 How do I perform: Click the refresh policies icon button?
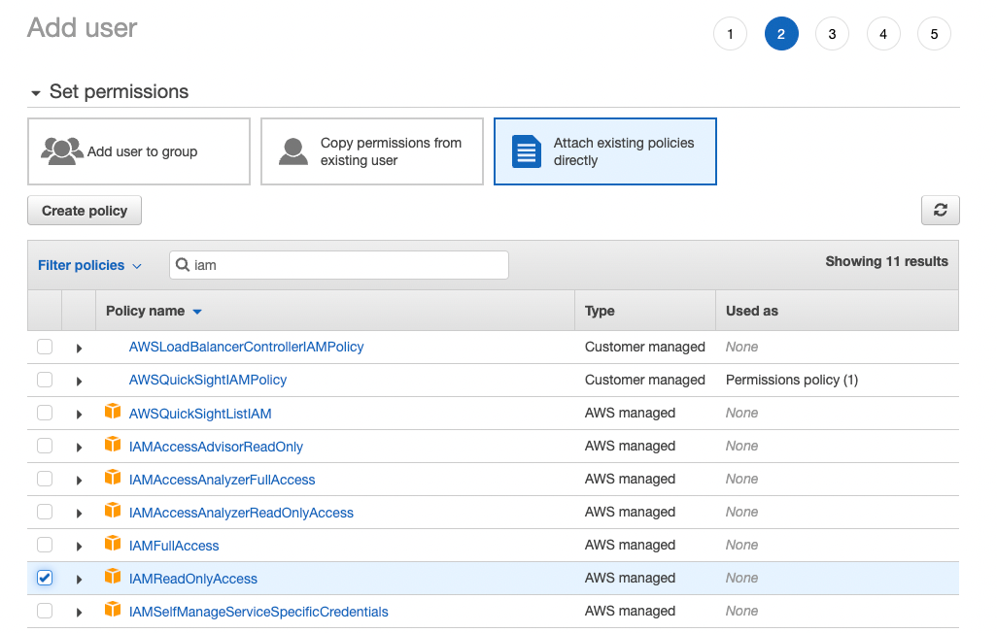(x=940, y=211)
